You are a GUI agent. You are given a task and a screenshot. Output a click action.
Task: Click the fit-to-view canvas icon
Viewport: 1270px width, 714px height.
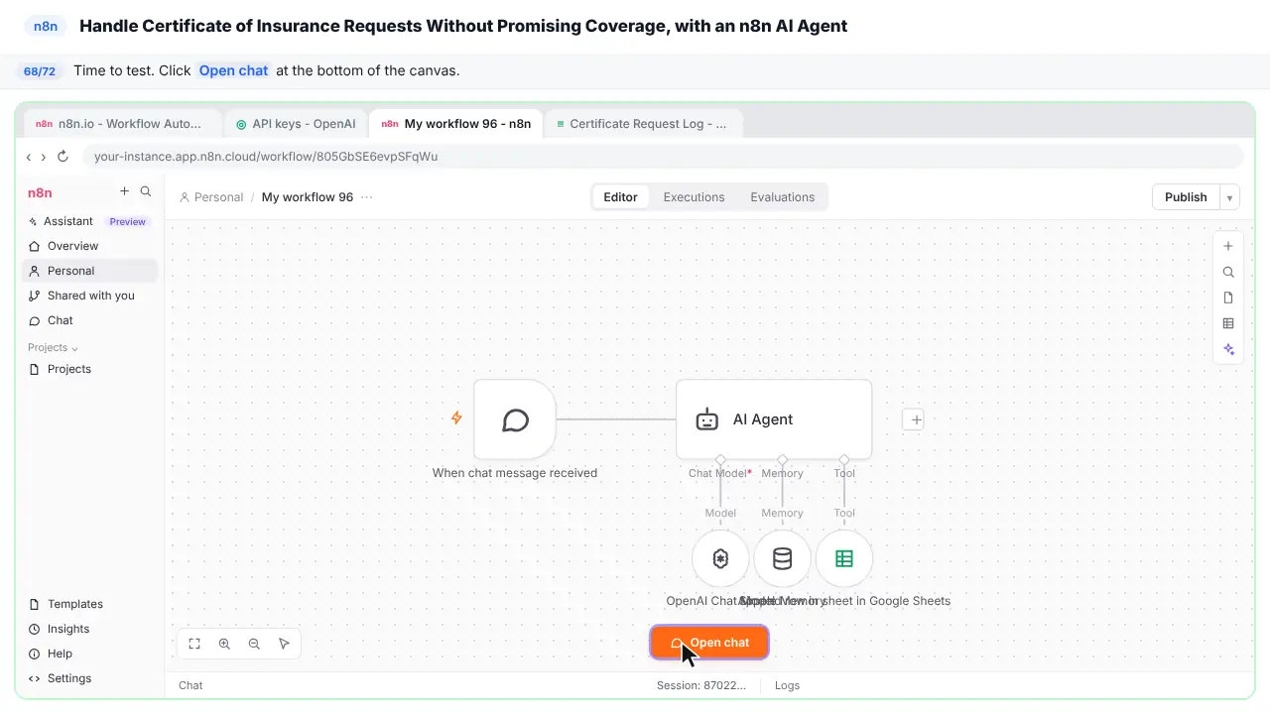click(194, 644)
